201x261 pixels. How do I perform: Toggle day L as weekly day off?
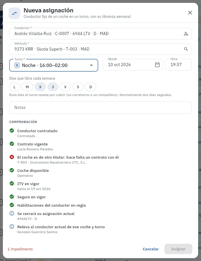(x=14, y=87)
